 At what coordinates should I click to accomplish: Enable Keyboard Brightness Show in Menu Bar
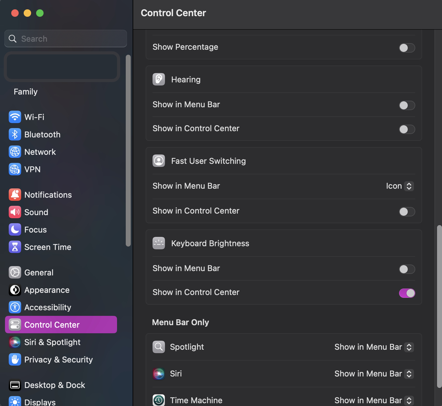tap(407, 269)
